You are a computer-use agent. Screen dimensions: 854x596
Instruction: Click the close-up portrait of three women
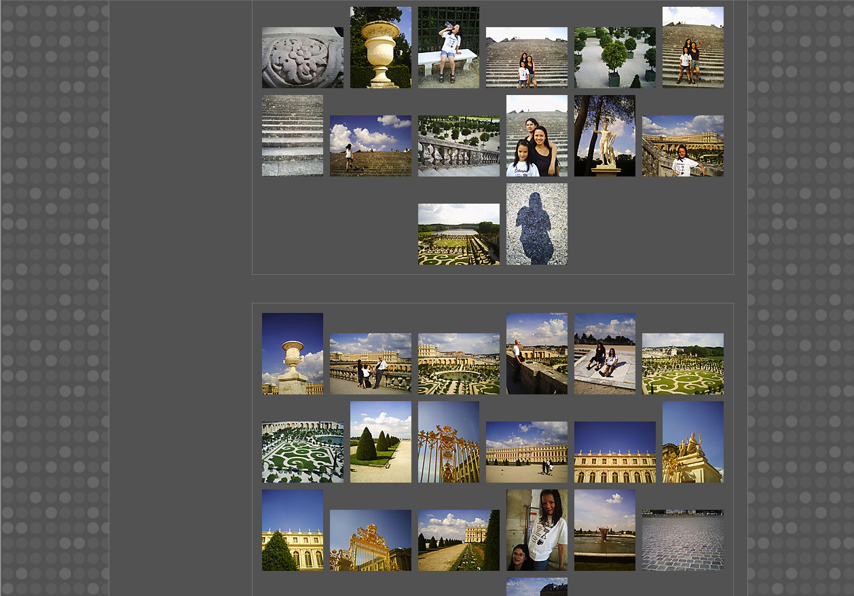[536, 136]
